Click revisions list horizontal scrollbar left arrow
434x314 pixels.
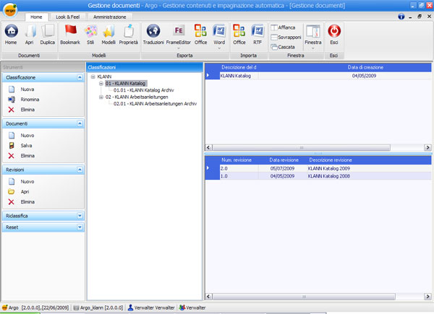tap(209, 297)
